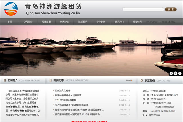Open news article 游艇族入门秘籍
The width and height of the screenshot is (183, 122).
point(63,91)
